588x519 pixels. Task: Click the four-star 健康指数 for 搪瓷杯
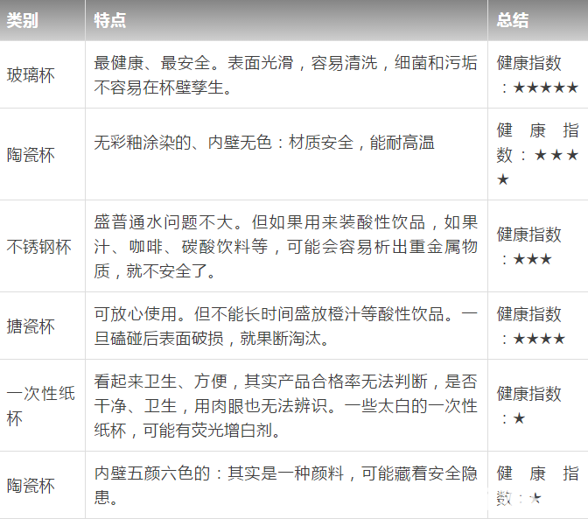531,326
